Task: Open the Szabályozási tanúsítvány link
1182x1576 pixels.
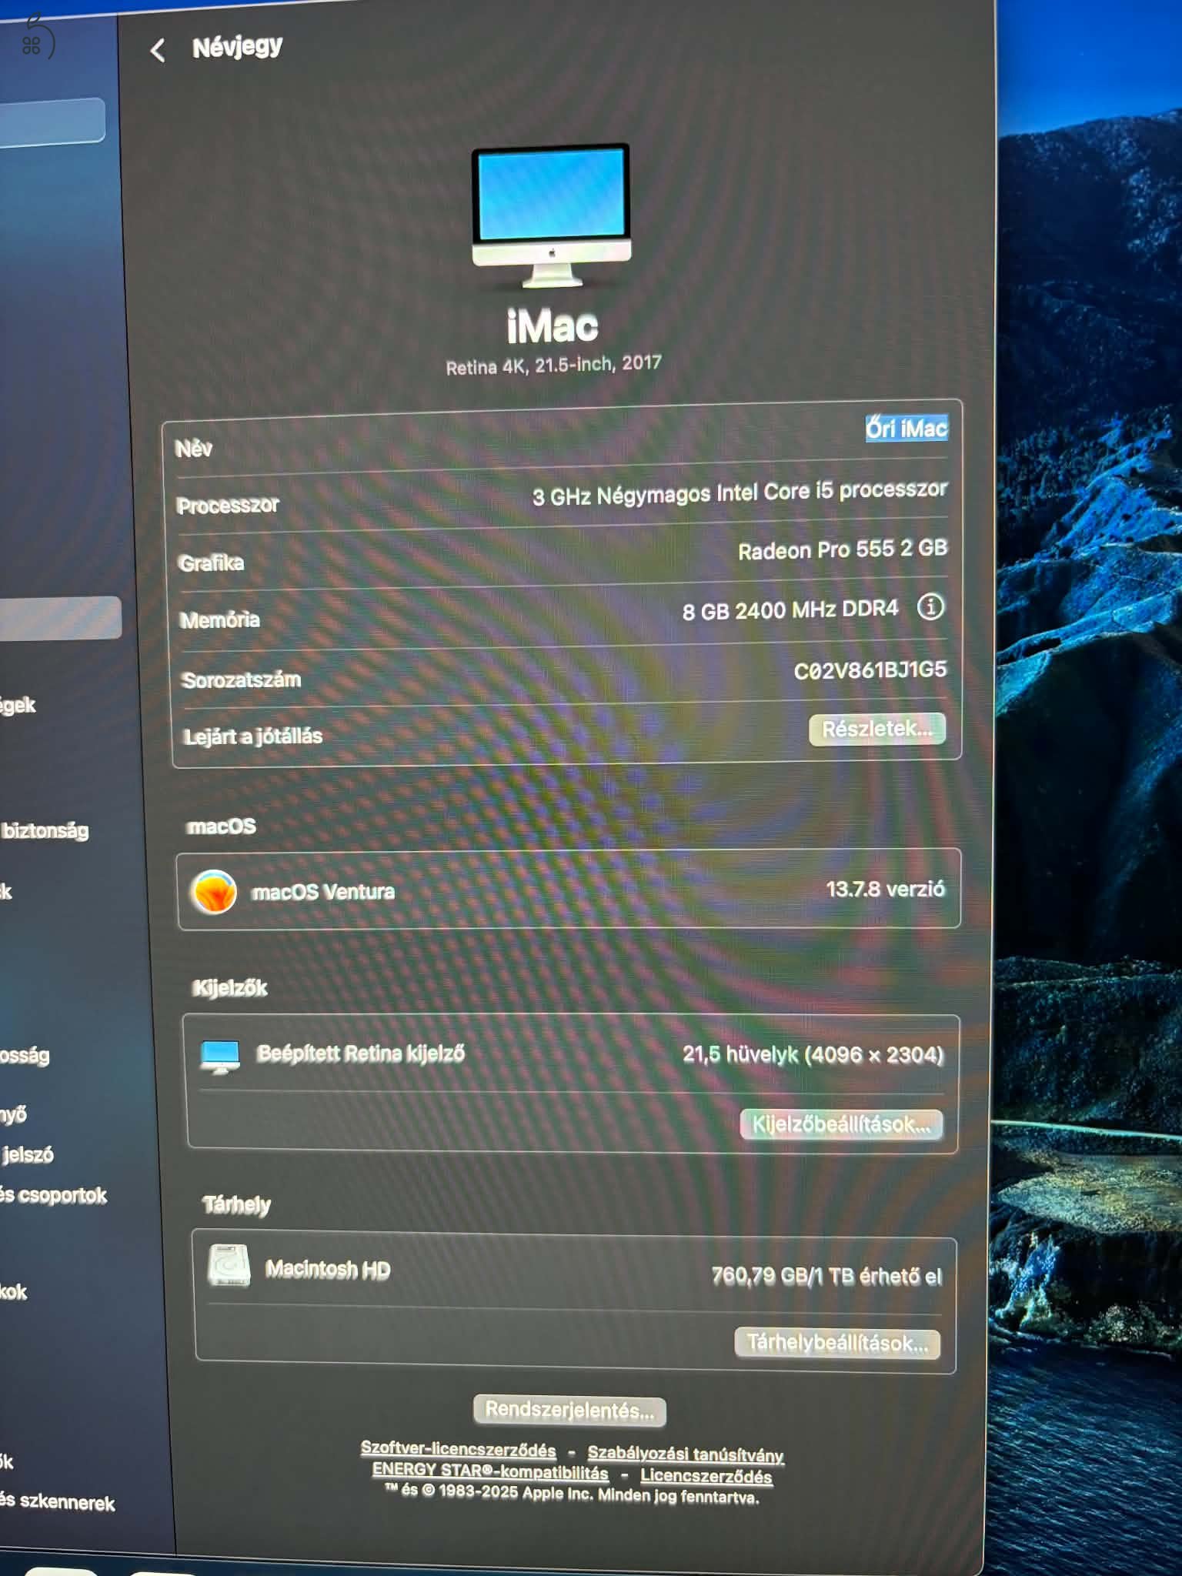Action: (x=686, y=1454)
